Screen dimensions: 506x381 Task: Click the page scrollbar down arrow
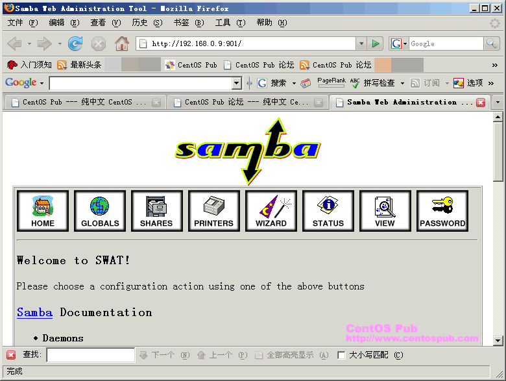[x=498, y=340]
